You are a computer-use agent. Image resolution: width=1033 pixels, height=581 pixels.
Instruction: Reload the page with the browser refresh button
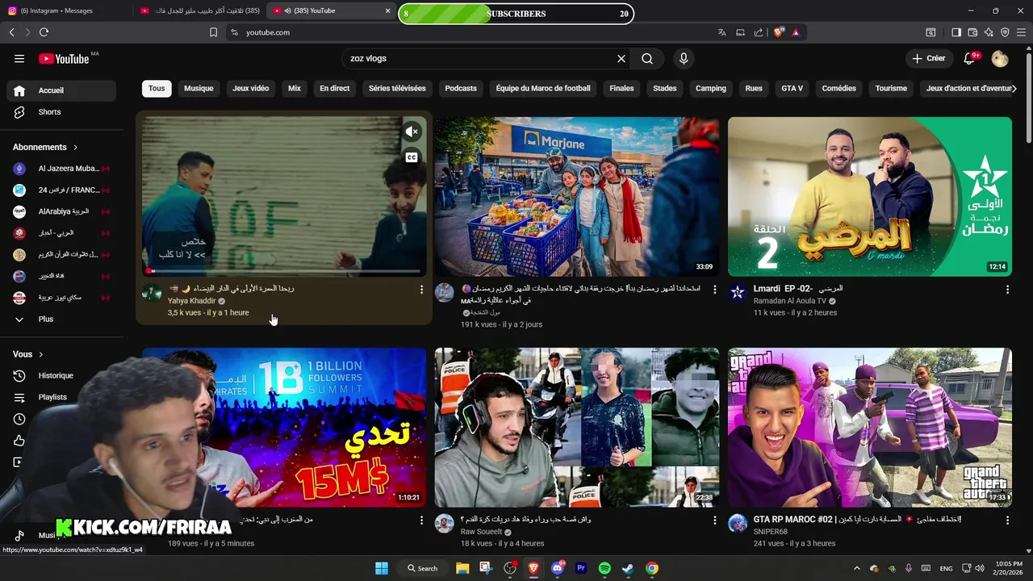point(44,32)
